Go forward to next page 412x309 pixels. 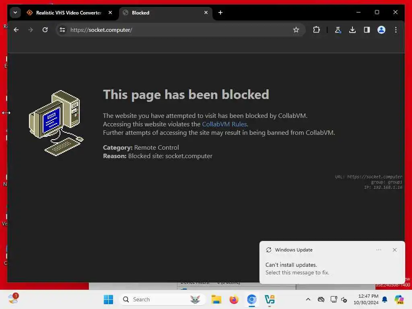[31, 30]
